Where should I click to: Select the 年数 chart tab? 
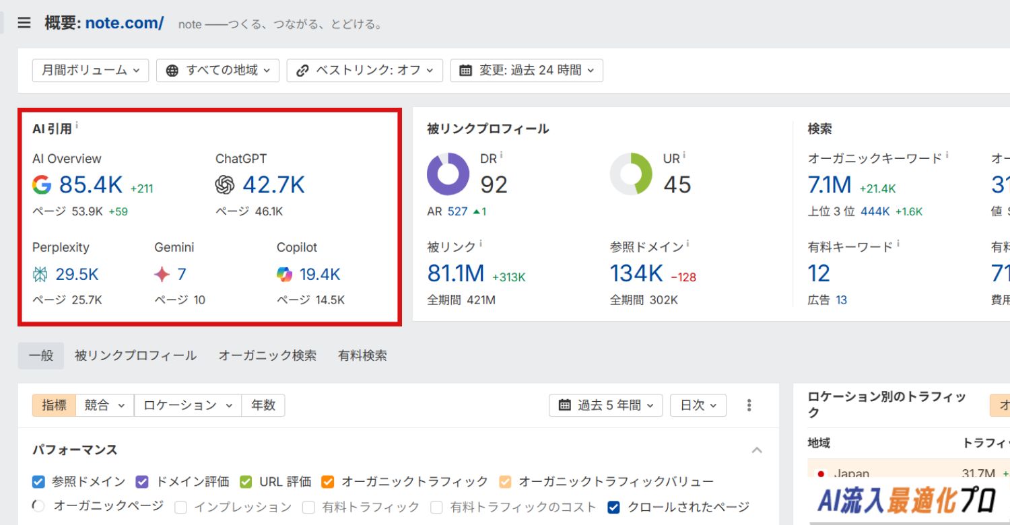click(x=263, y=405)
